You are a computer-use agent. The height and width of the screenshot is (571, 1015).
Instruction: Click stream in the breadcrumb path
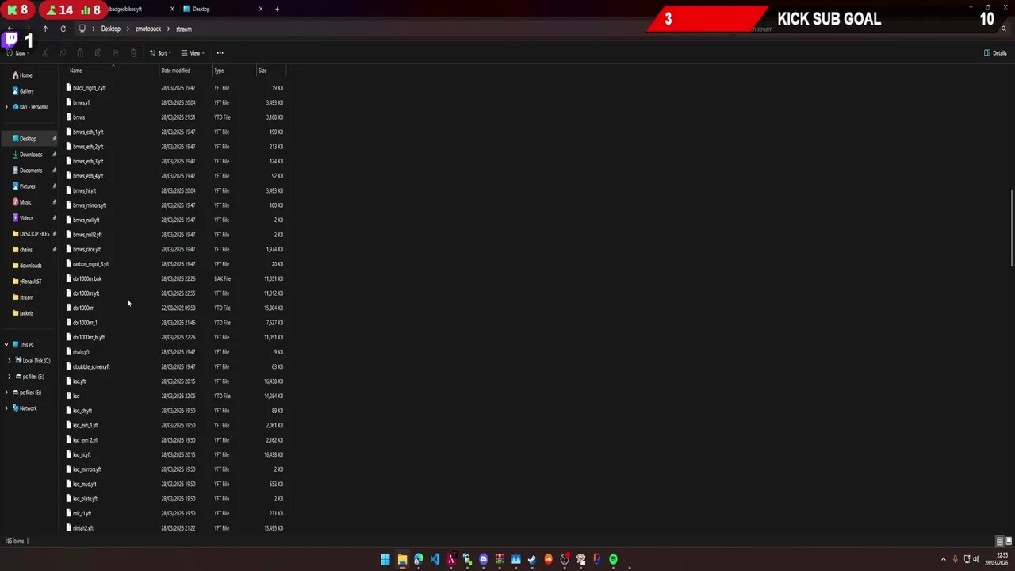tap(184, 29)
